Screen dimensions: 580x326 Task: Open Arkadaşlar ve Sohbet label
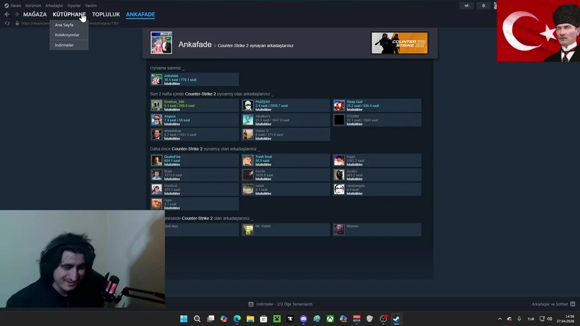550,304
